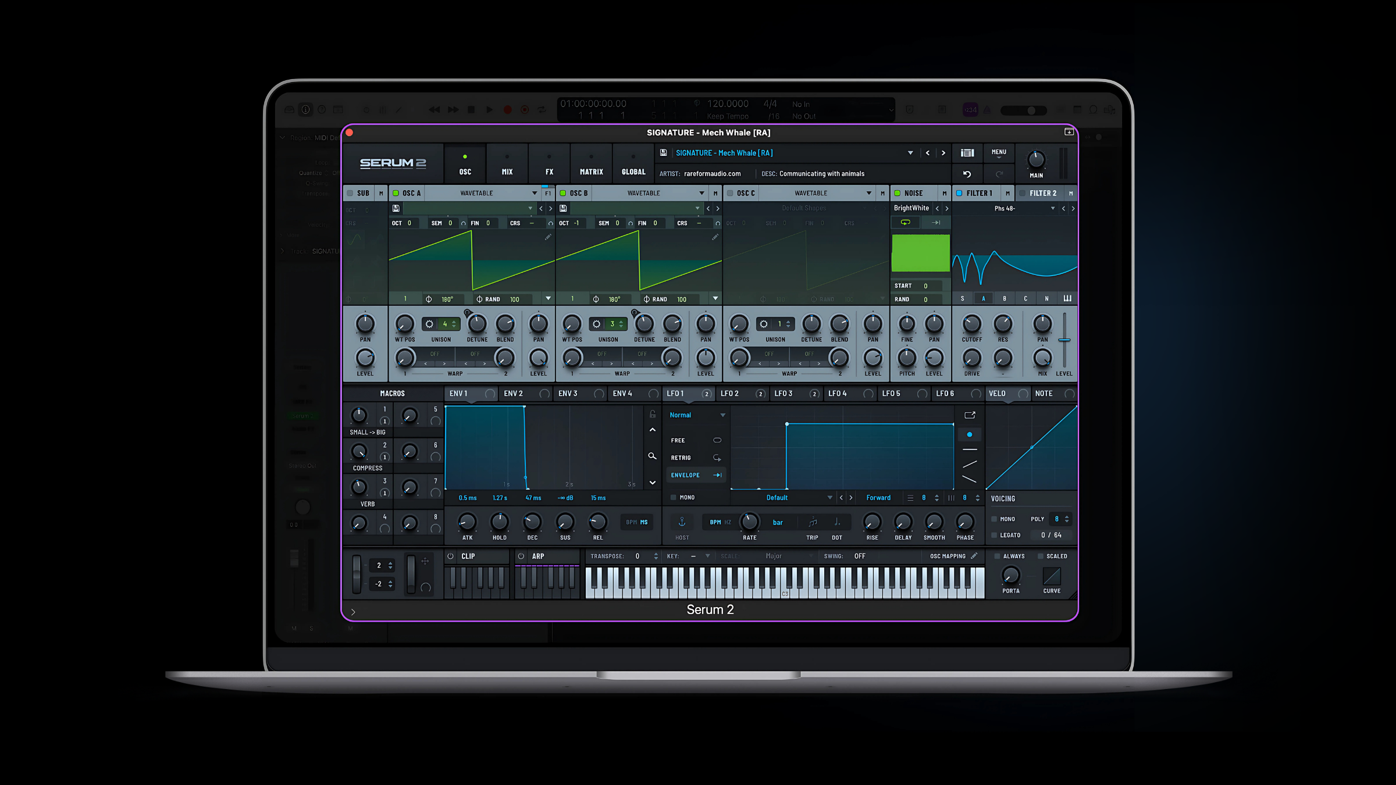Select the LFO ramp down draw tool
Viewport: 1396px width, 785px height.
tap(970, 479)
